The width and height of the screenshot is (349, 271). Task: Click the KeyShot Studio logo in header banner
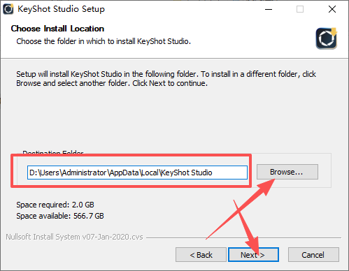[327, 38]
